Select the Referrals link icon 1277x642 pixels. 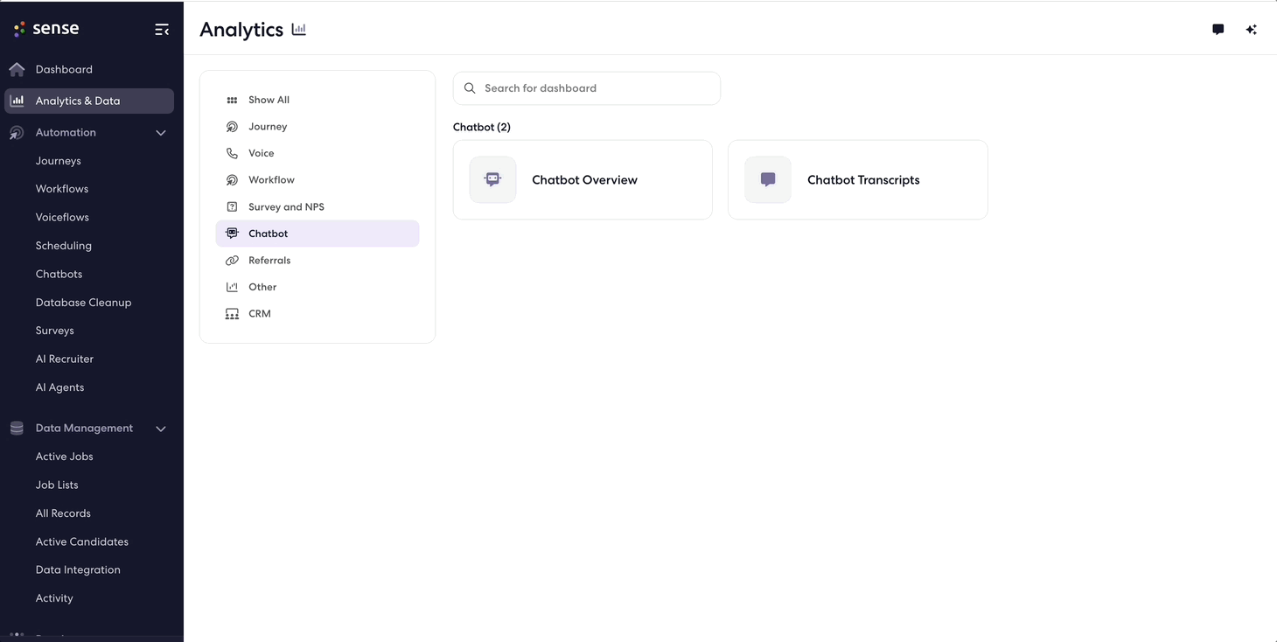tap(232, 261)
